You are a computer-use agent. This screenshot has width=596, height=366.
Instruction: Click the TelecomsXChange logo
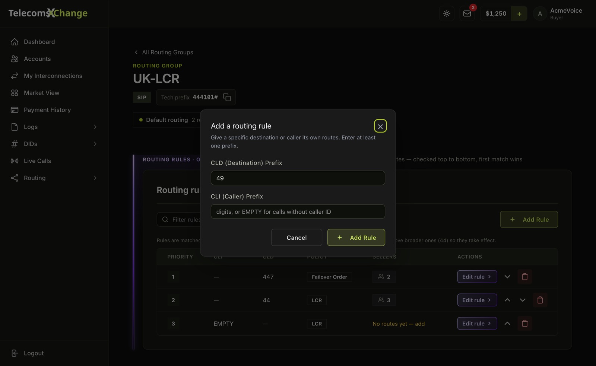(48, 13)
